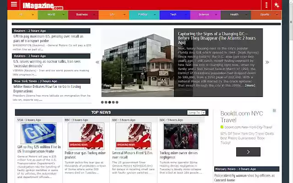Click New York Times : 3 hours Ago header

click(x=51, y=81)
